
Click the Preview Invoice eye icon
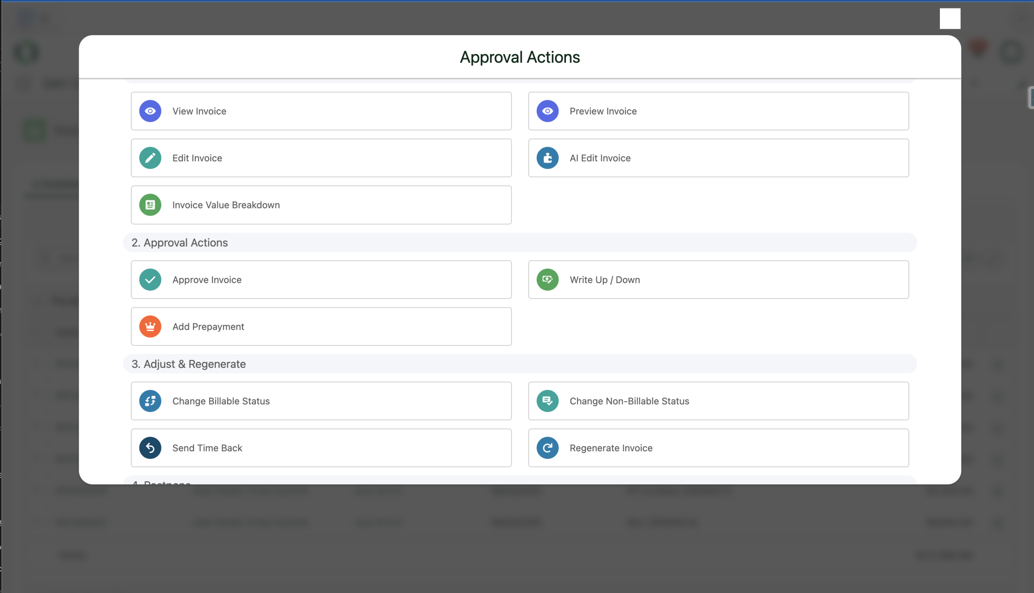(x=547, y=111)
